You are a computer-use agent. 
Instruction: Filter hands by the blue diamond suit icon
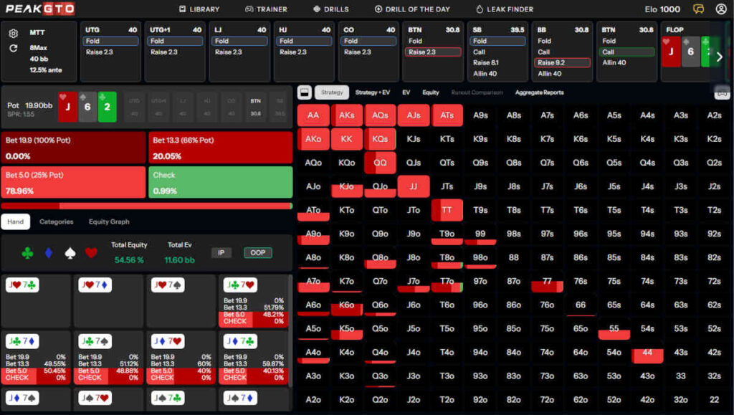pyautogui.click(x=49, y=252)
